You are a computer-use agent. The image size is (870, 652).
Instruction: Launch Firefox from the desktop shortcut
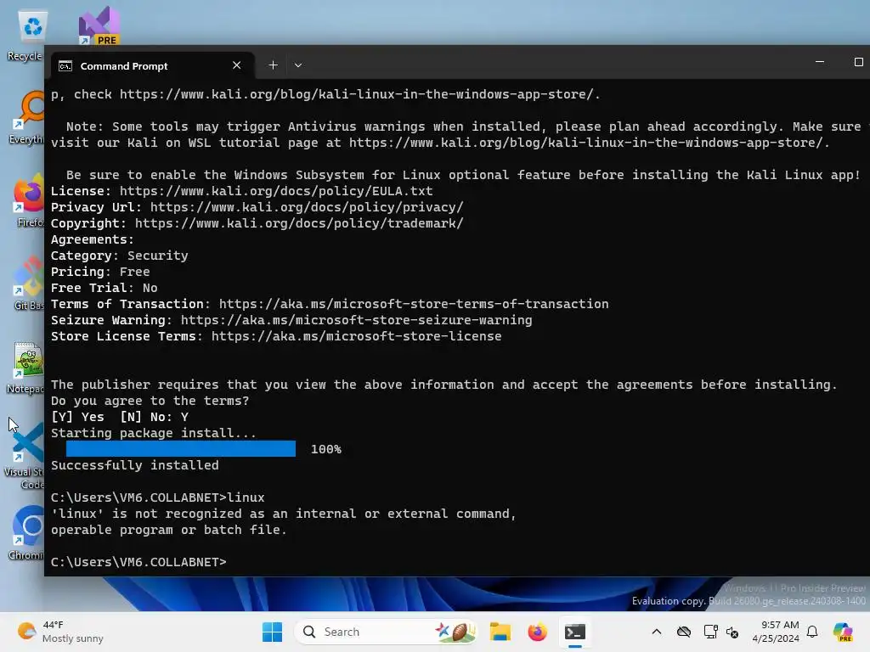pyautogui.click(x=29, y=200)
